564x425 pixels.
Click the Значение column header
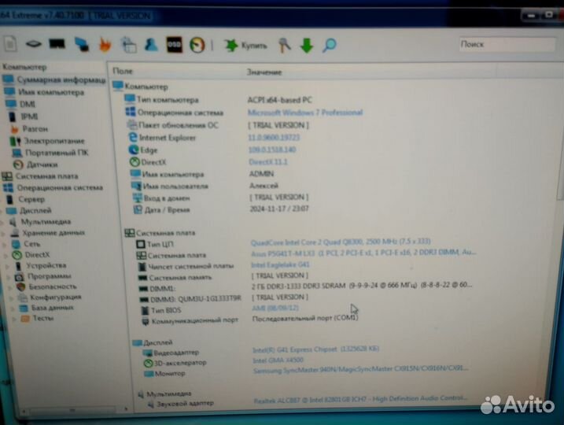[264, 72]
